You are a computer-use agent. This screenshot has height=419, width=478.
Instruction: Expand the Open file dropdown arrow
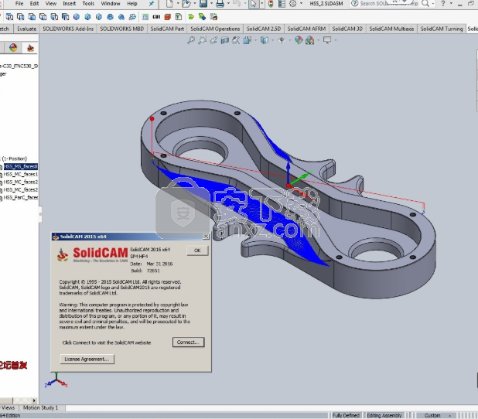(x=194, y=4)
